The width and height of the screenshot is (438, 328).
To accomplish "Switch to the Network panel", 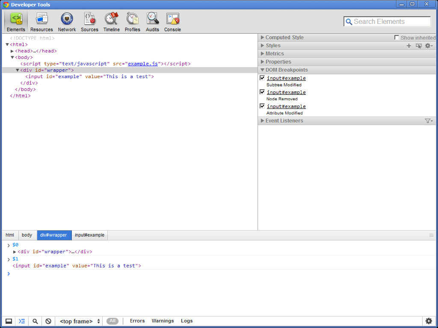I will point(67,22).
